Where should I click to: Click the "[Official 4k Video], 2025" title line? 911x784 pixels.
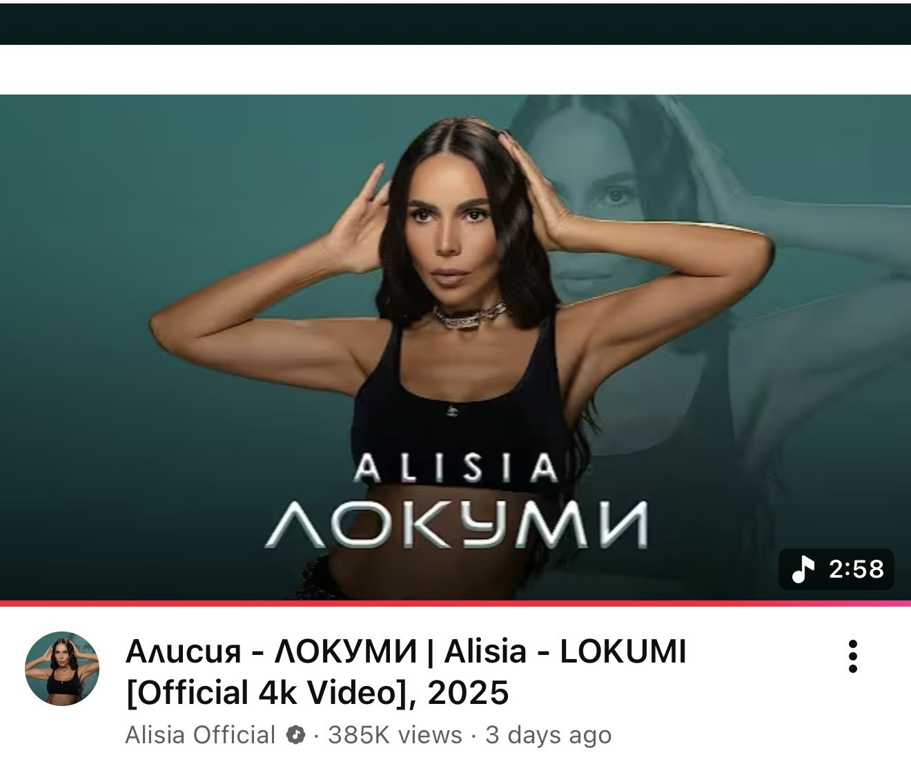317,693
